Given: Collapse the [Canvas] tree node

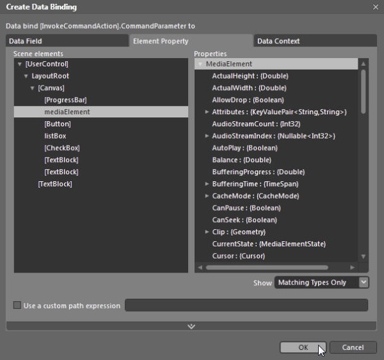Looking at the screenshot, I should pos(33,88).
